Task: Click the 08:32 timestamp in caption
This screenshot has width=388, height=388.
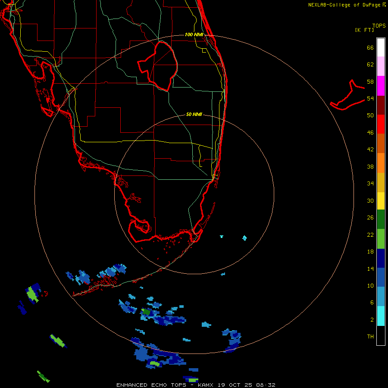Action: click(266, 385)
